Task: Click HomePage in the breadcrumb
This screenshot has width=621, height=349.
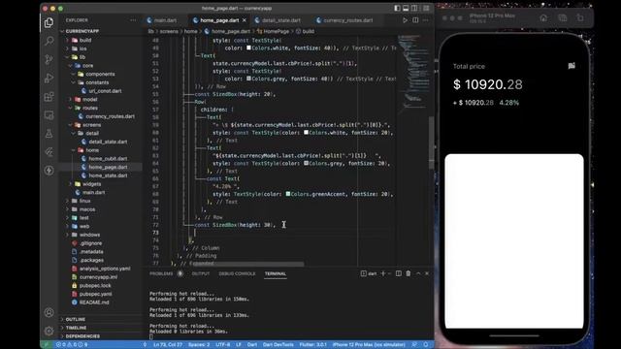Action: coord(276,31)
